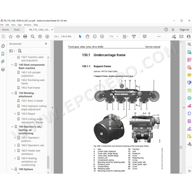Send the file by email envelope icon
This screenshot has width=192, height=192.
pyautogui.click(x=181, y=36)
